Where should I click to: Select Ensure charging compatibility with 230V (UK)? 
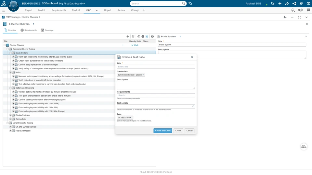(x=38, y=107)
